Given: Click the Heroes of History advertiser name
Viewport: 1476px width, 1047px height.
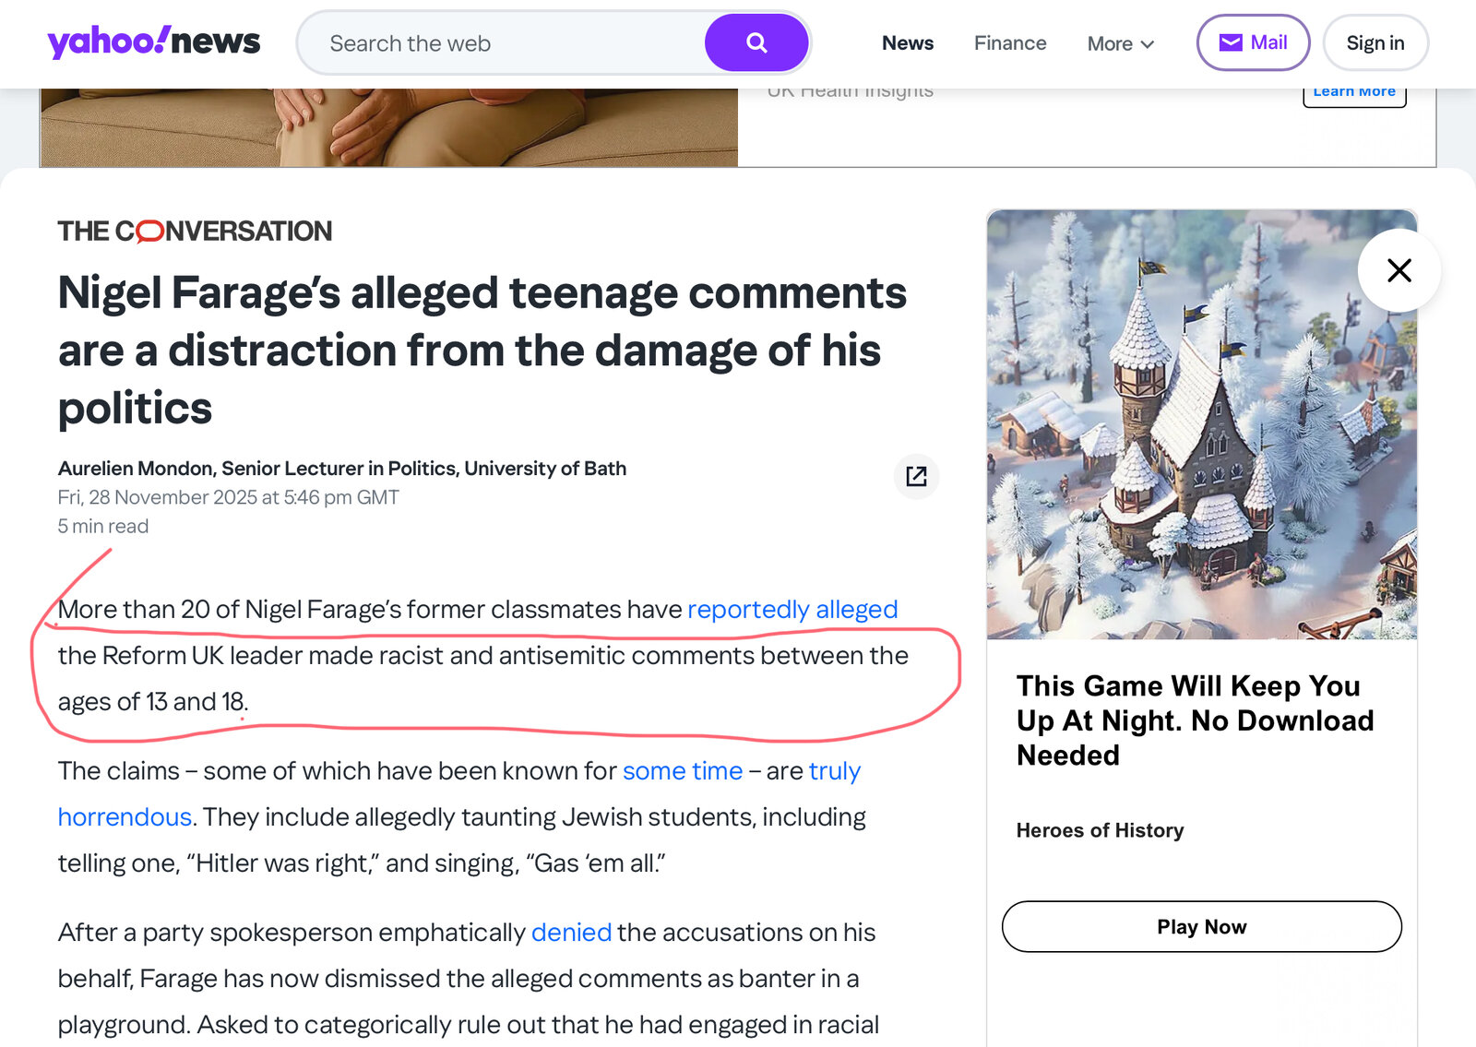Looking at the screenshot, I should pyautogui.click(x=1100, y=830).
